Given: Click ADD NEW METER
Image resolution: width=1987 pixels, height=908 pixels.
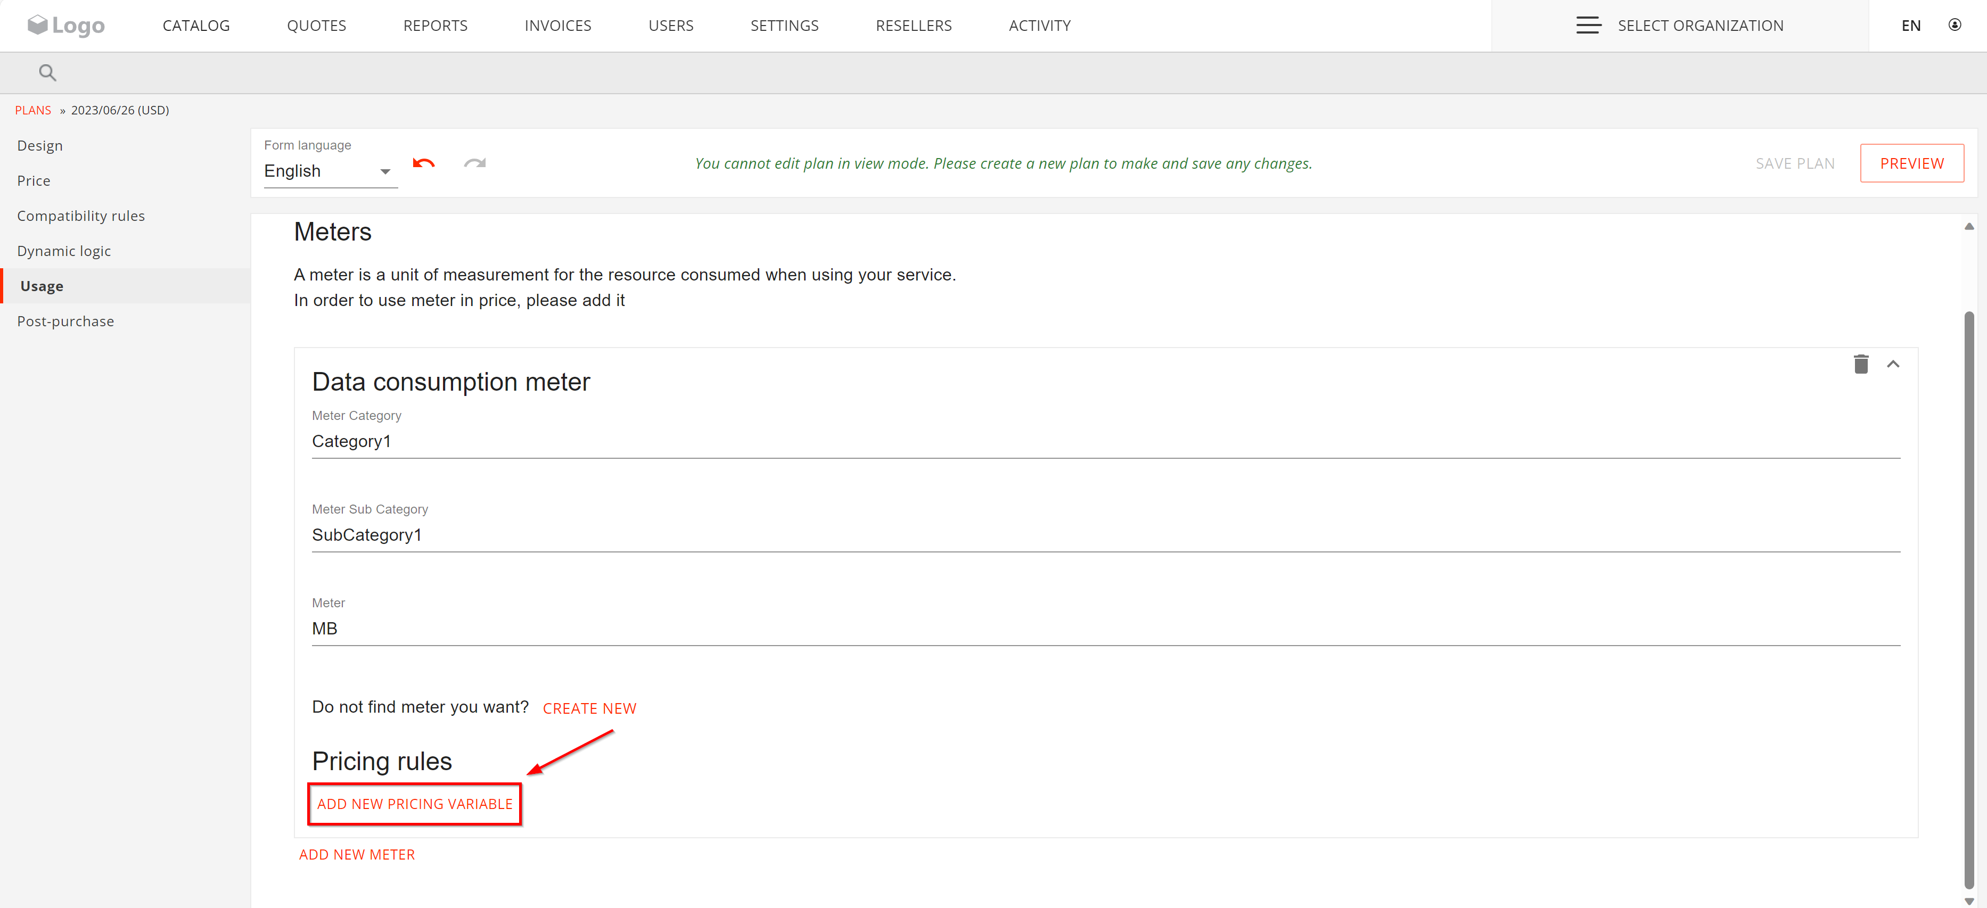Looking at the screenshot, I should pyautogui.click(x=356, y=855).
